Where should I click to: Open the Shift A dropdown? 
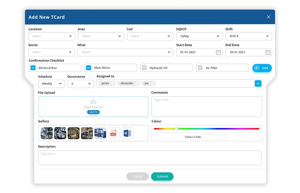pos(248,36)
